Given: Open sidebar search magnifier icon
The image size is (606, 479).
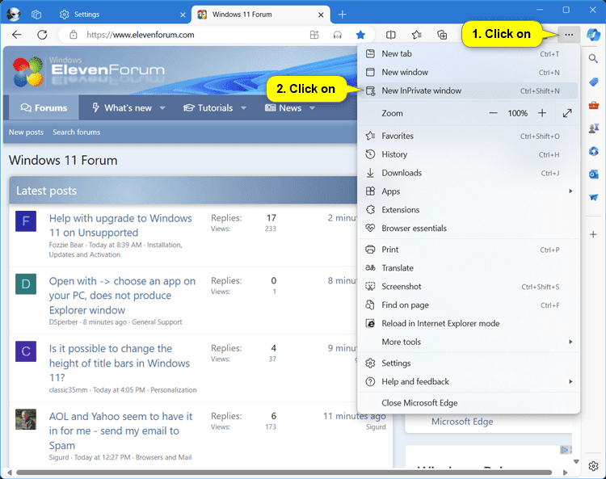Looking at the screenshot, I should (593, 59).
